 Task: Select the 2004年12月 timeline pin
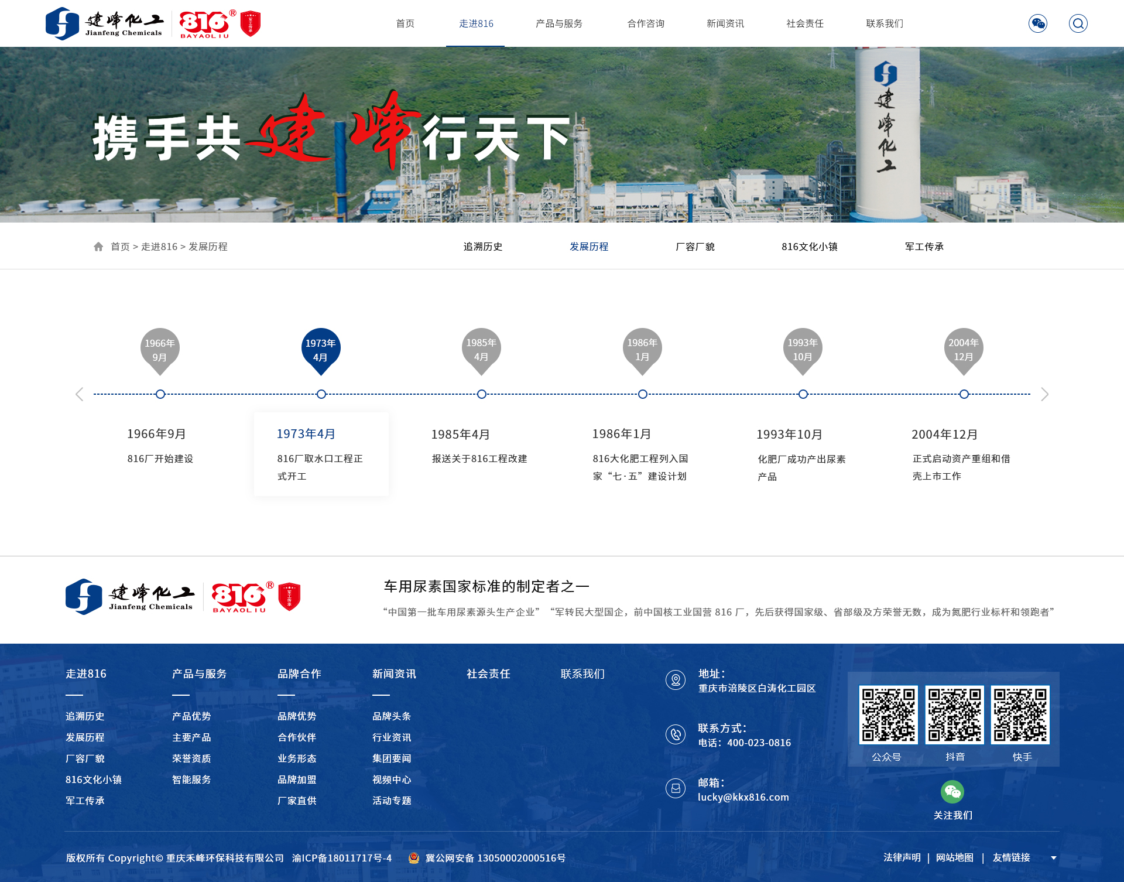click(x=964, y=351)
